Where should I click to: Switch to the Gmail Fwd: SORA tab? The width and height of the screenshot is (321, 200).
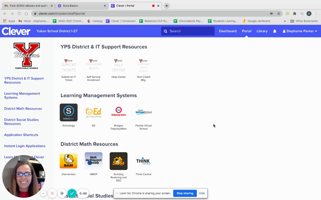click(x=28, y=6)
